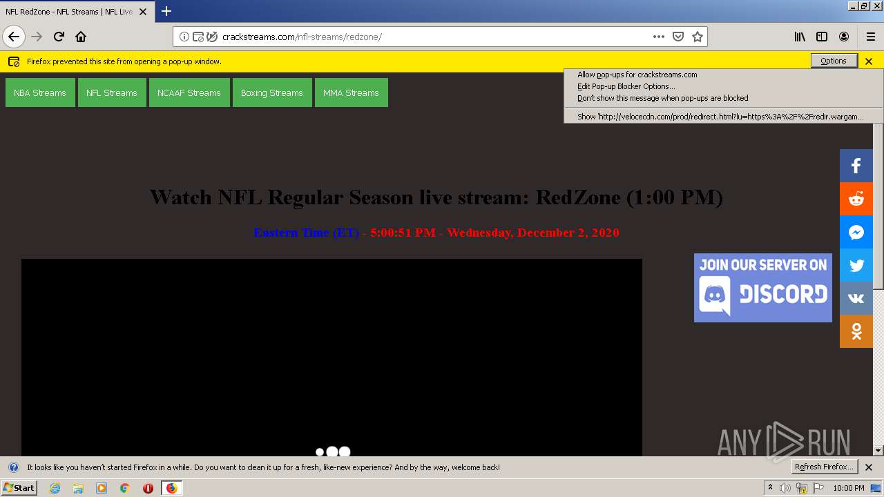Click the forward navigation arrow

[x=37, y=37]
